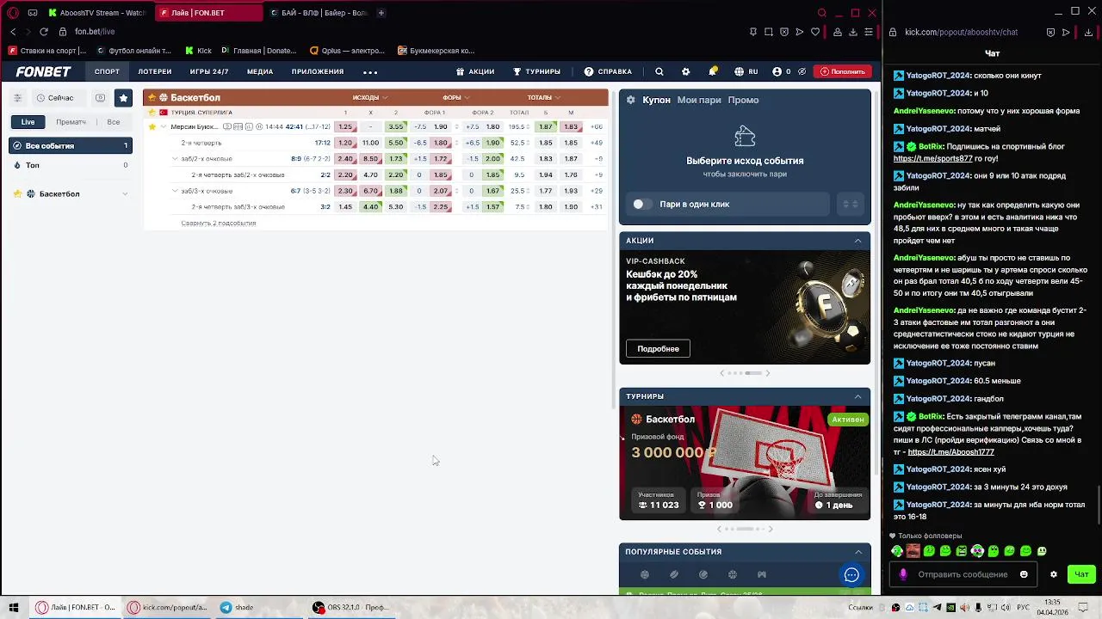The width and height of the screenshot is (1102, 619).
Task: Open notifications bell in Fonbet header
Action: pos(712,71)
